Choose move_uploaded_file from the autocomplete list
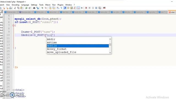 pos(78,52)
